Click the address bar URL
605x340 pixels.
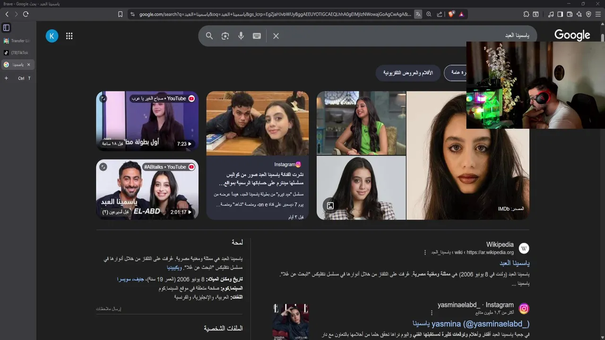[x=275, y=14]
